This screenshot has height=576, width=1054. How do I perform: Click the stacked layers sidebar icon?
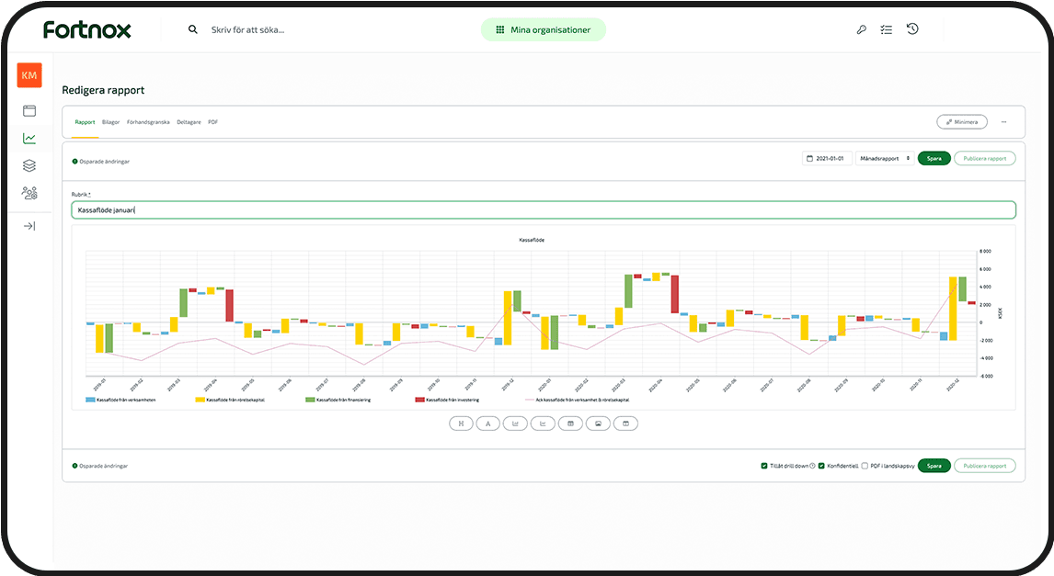29,165
